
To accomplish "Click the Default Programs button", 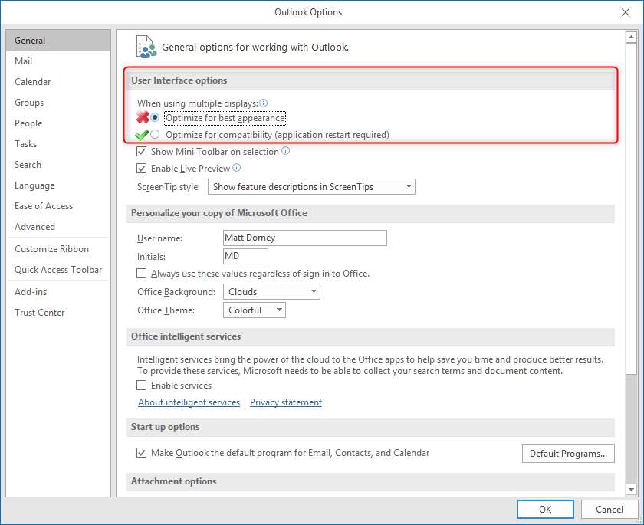I will point(568,454).
